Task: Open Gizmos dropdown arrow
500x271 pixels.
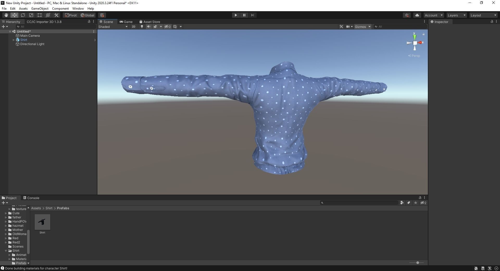Action: pos(369,27)
